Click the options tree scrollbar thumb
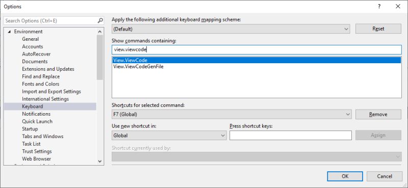Viewport: 408px width, 188px height. 100,57
